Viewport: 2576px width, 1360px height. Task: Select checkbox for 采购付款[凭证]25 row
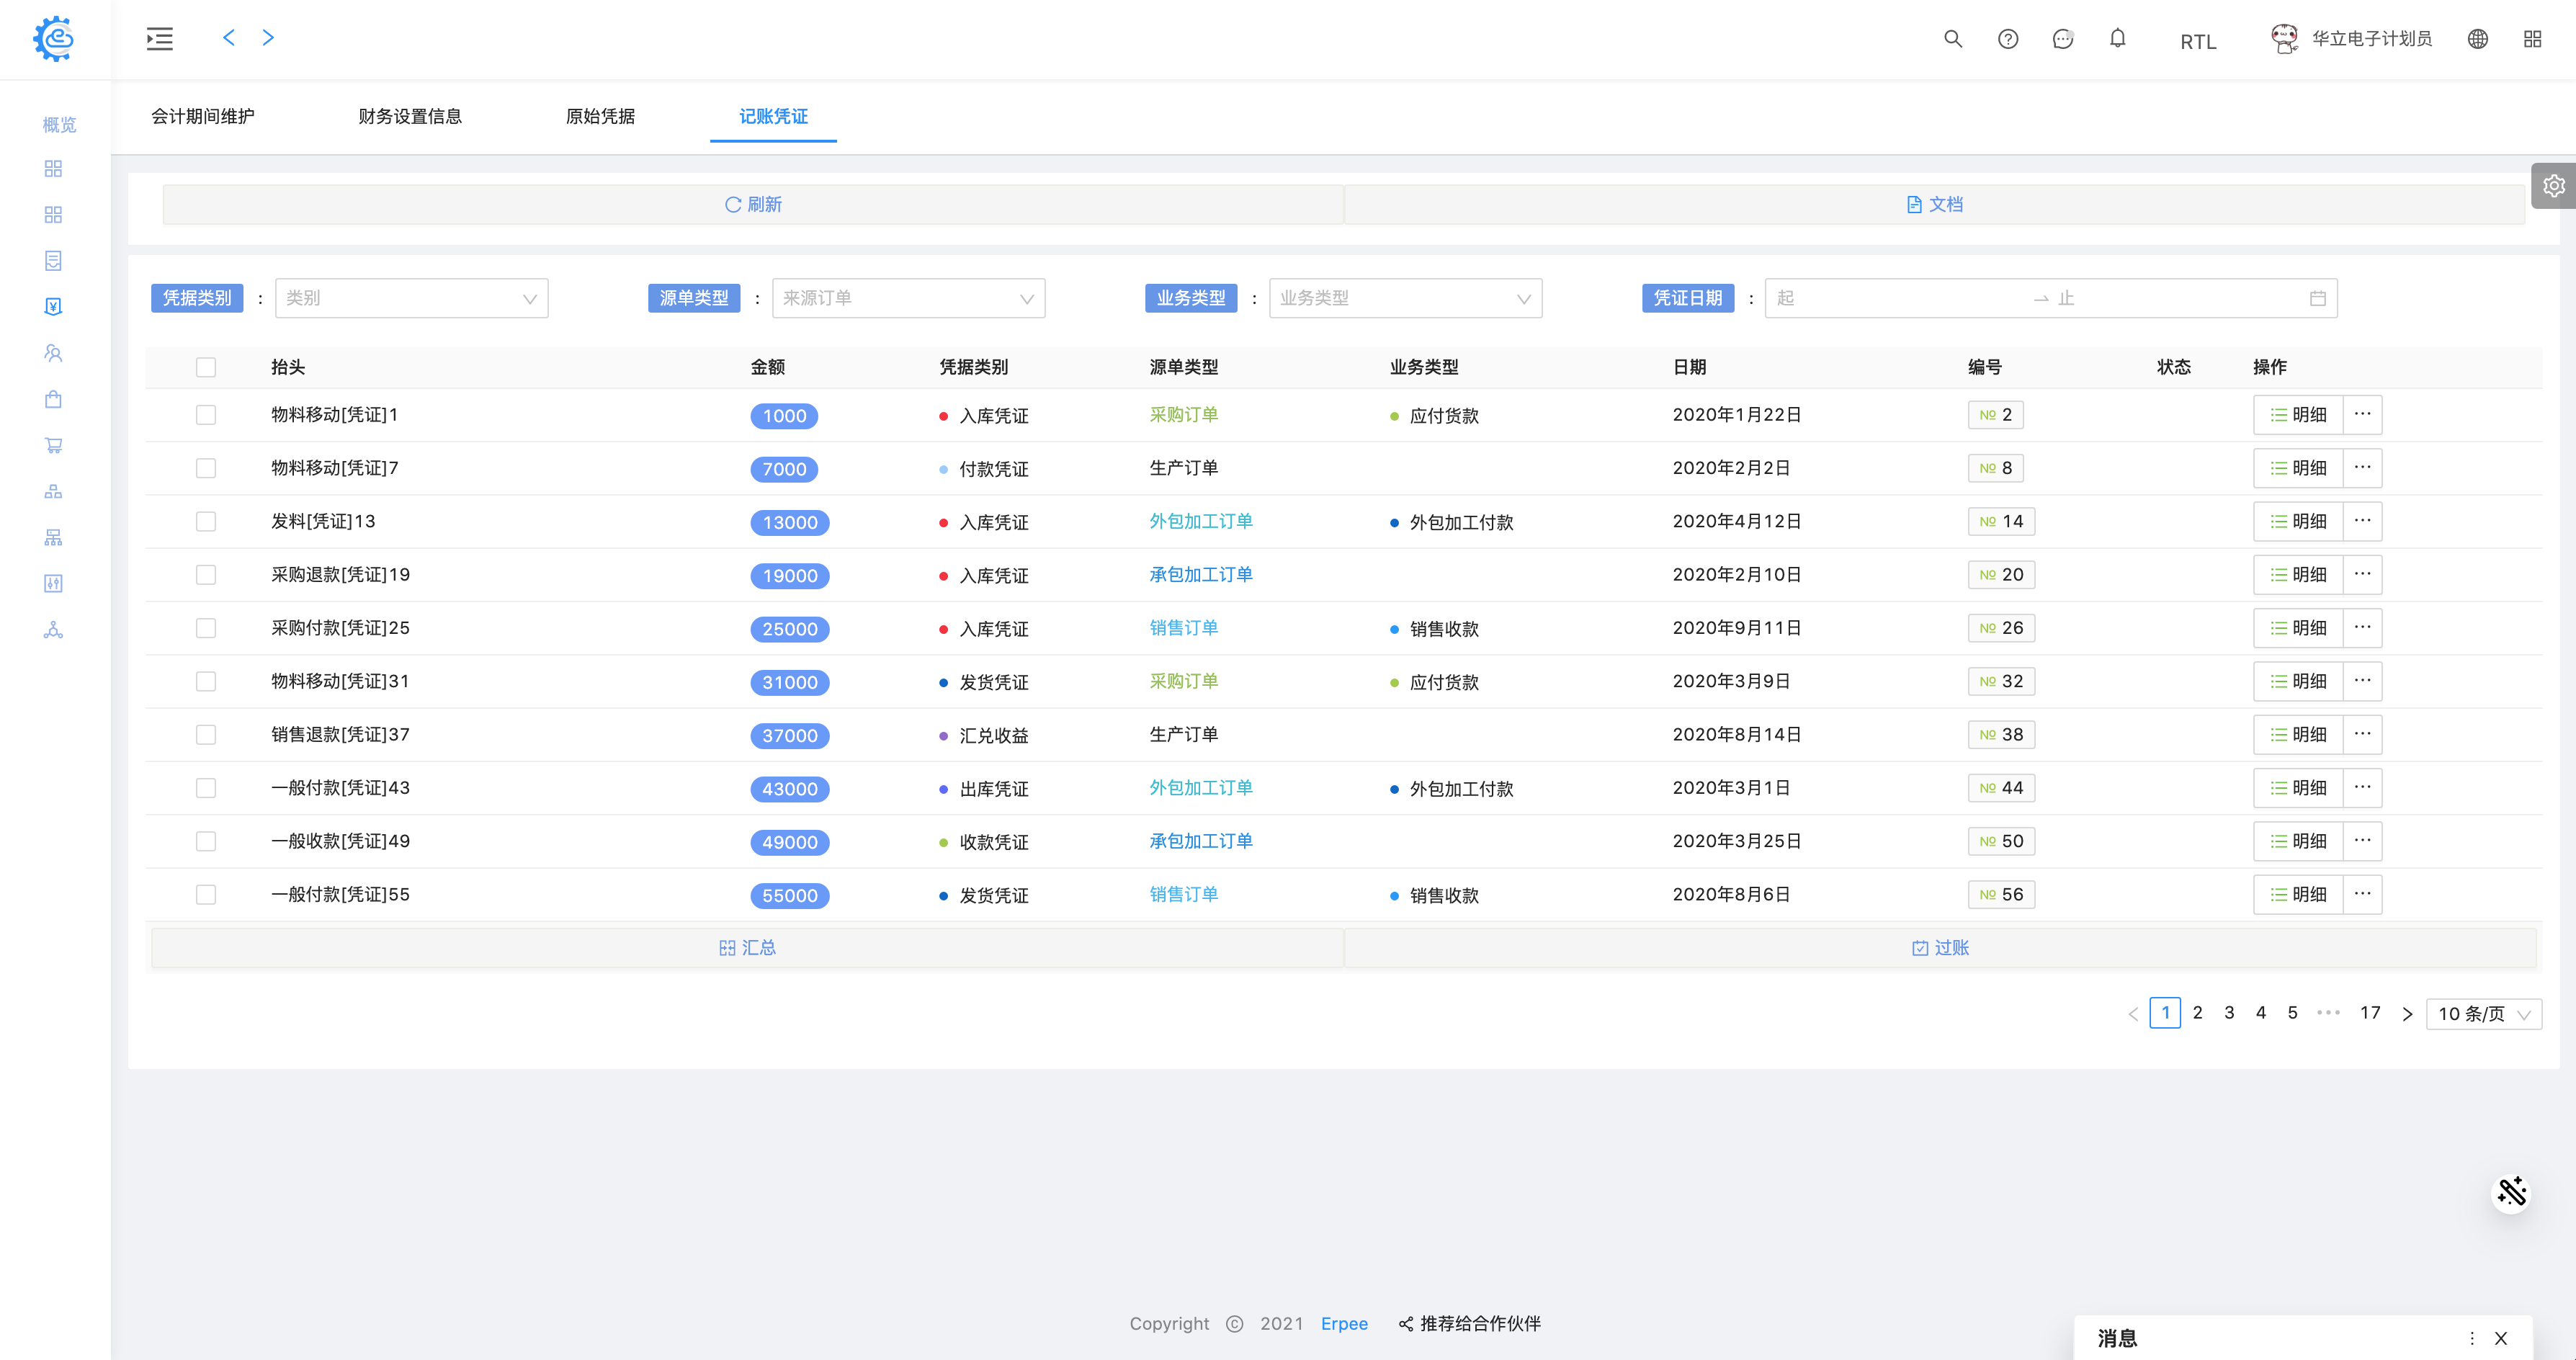206,628
